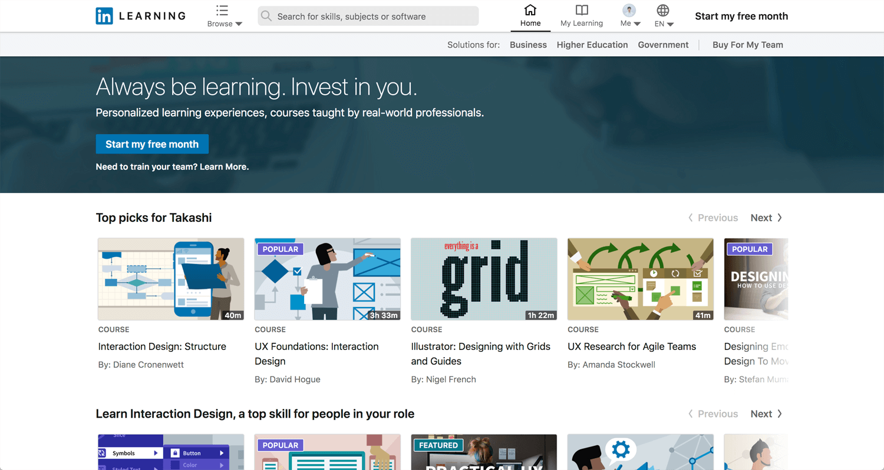Click the LinkedIn Learning logo
The width and height of the screenshot is (884, 470).
[140, 16]
